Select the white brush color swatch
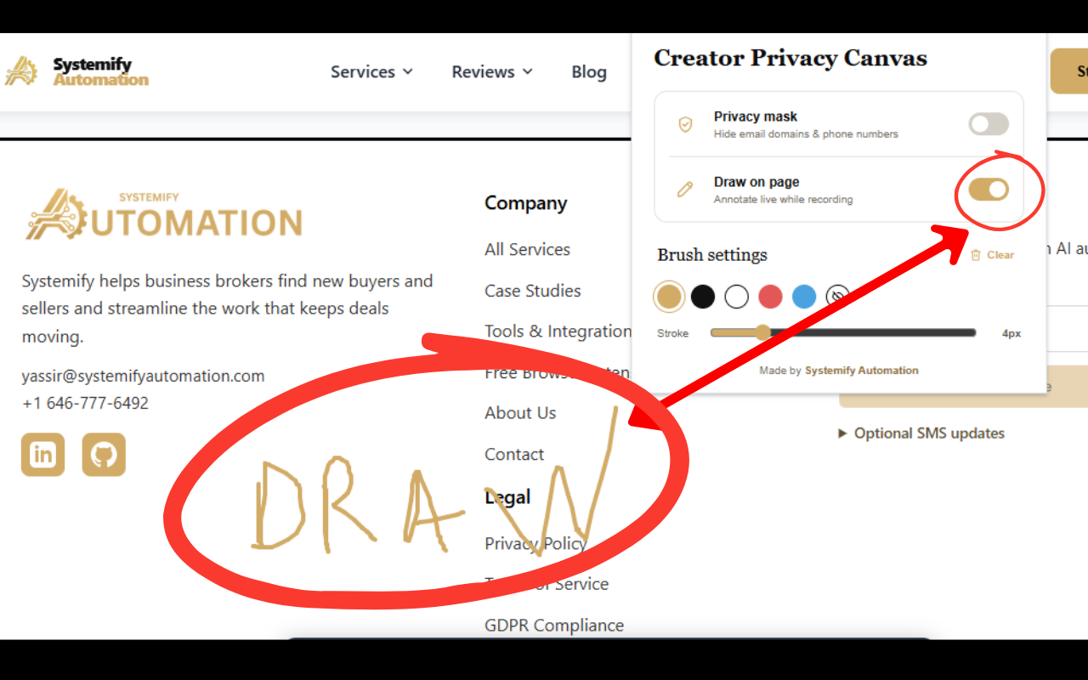The image size is (1088, 680). [737, 296]
